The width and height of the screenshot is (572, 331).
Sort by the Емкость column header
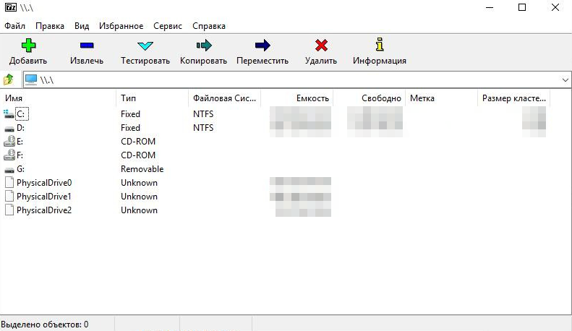297,98
